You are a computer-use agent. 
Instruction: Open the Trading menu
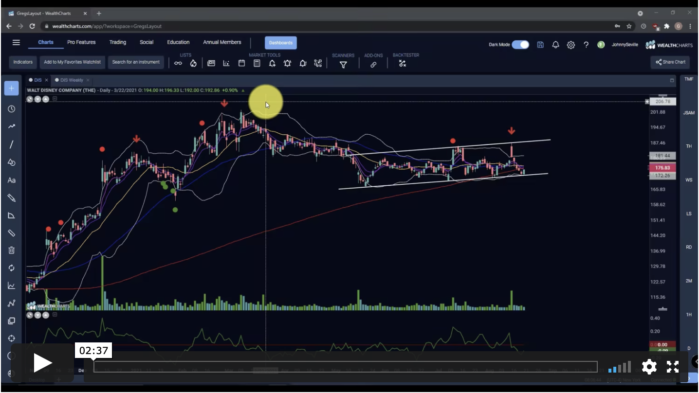point(117,42)
